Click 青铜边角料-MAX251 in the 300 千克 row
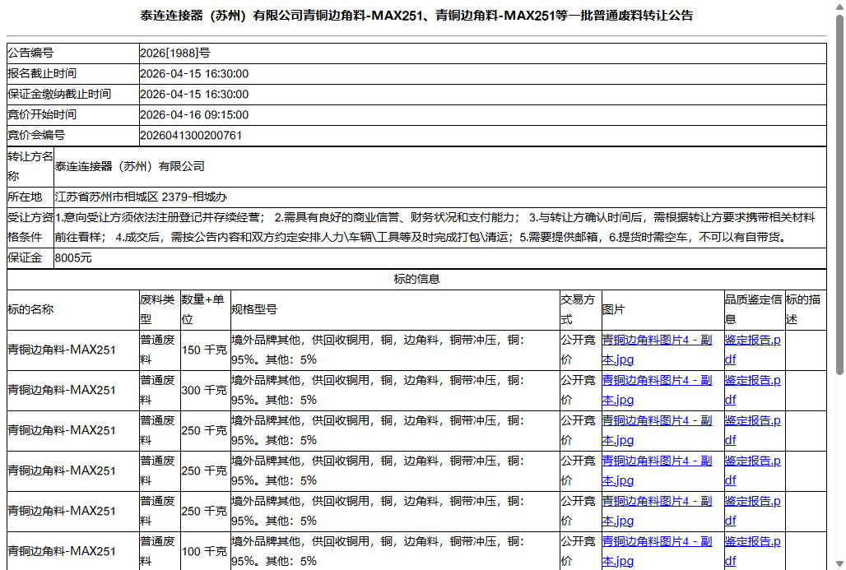This screenshot has width=846, height=570. point(62,390)
